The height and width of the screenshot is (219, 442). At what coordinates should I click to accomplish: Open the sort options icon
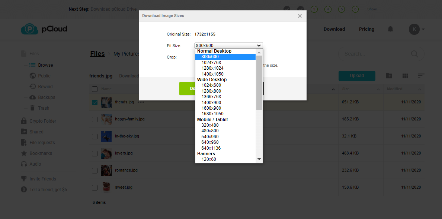click(x=421, y=76)
